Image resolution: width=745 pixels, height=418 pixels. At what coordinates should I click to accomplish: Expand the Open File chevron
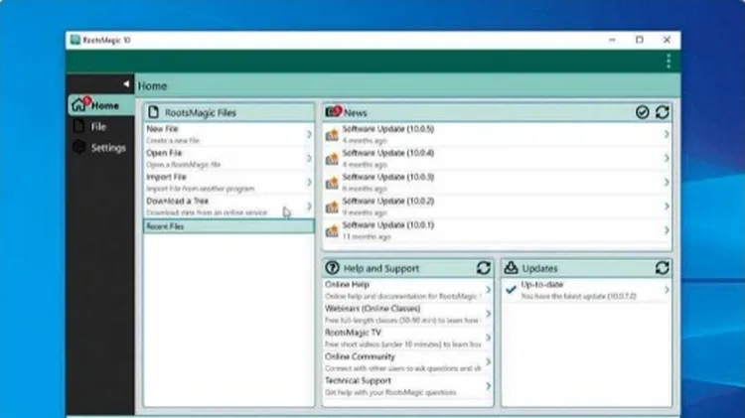309,158
